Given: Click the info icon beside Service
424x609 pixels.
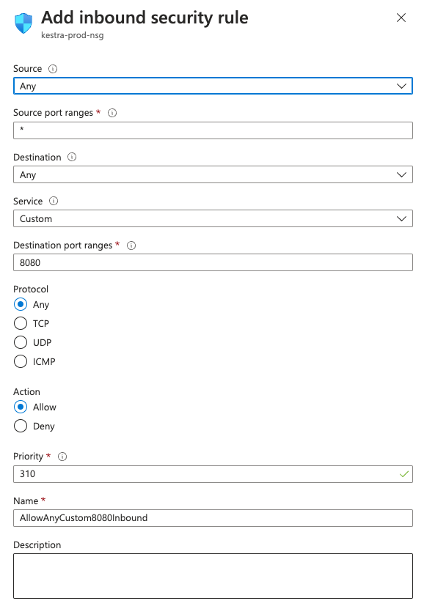Looking at the screenshot, I should coord(54,201).
